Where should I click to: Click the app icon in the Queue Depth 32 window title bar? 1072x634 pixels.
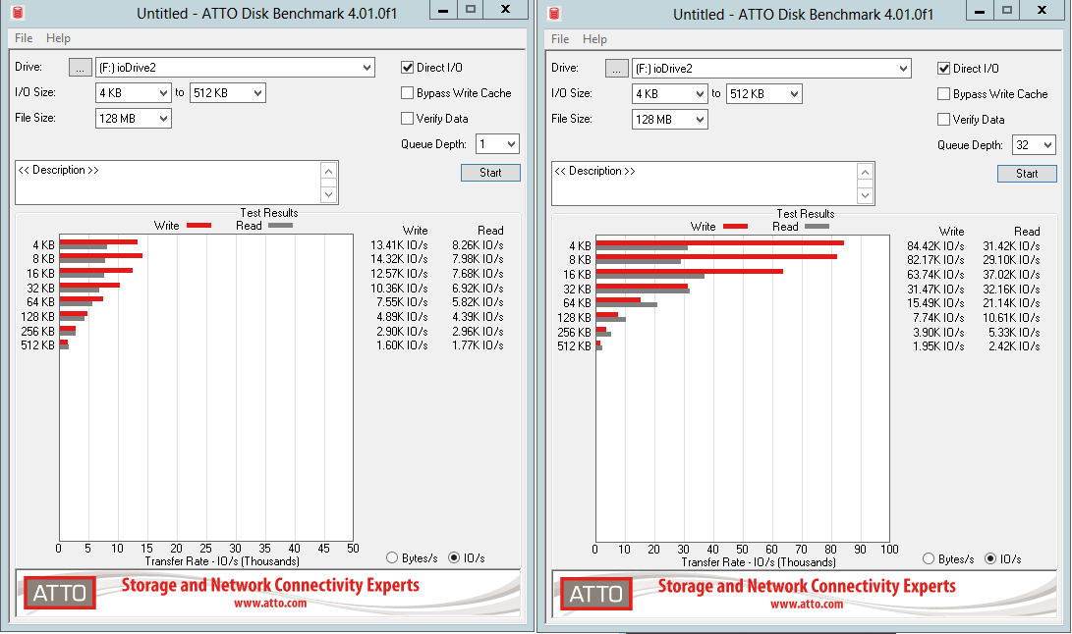554,13
